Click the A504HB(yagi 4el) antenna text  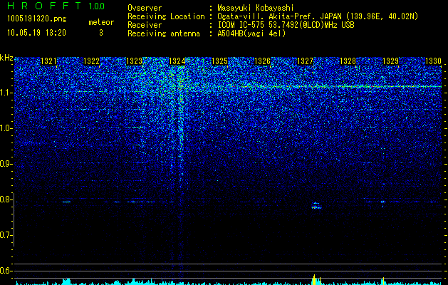[x=251, y=33]
